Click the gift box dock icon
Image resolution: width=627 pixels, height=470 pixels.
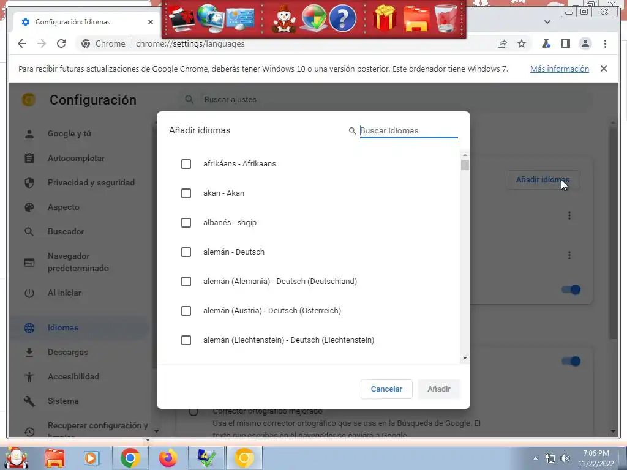coord(385,18)
